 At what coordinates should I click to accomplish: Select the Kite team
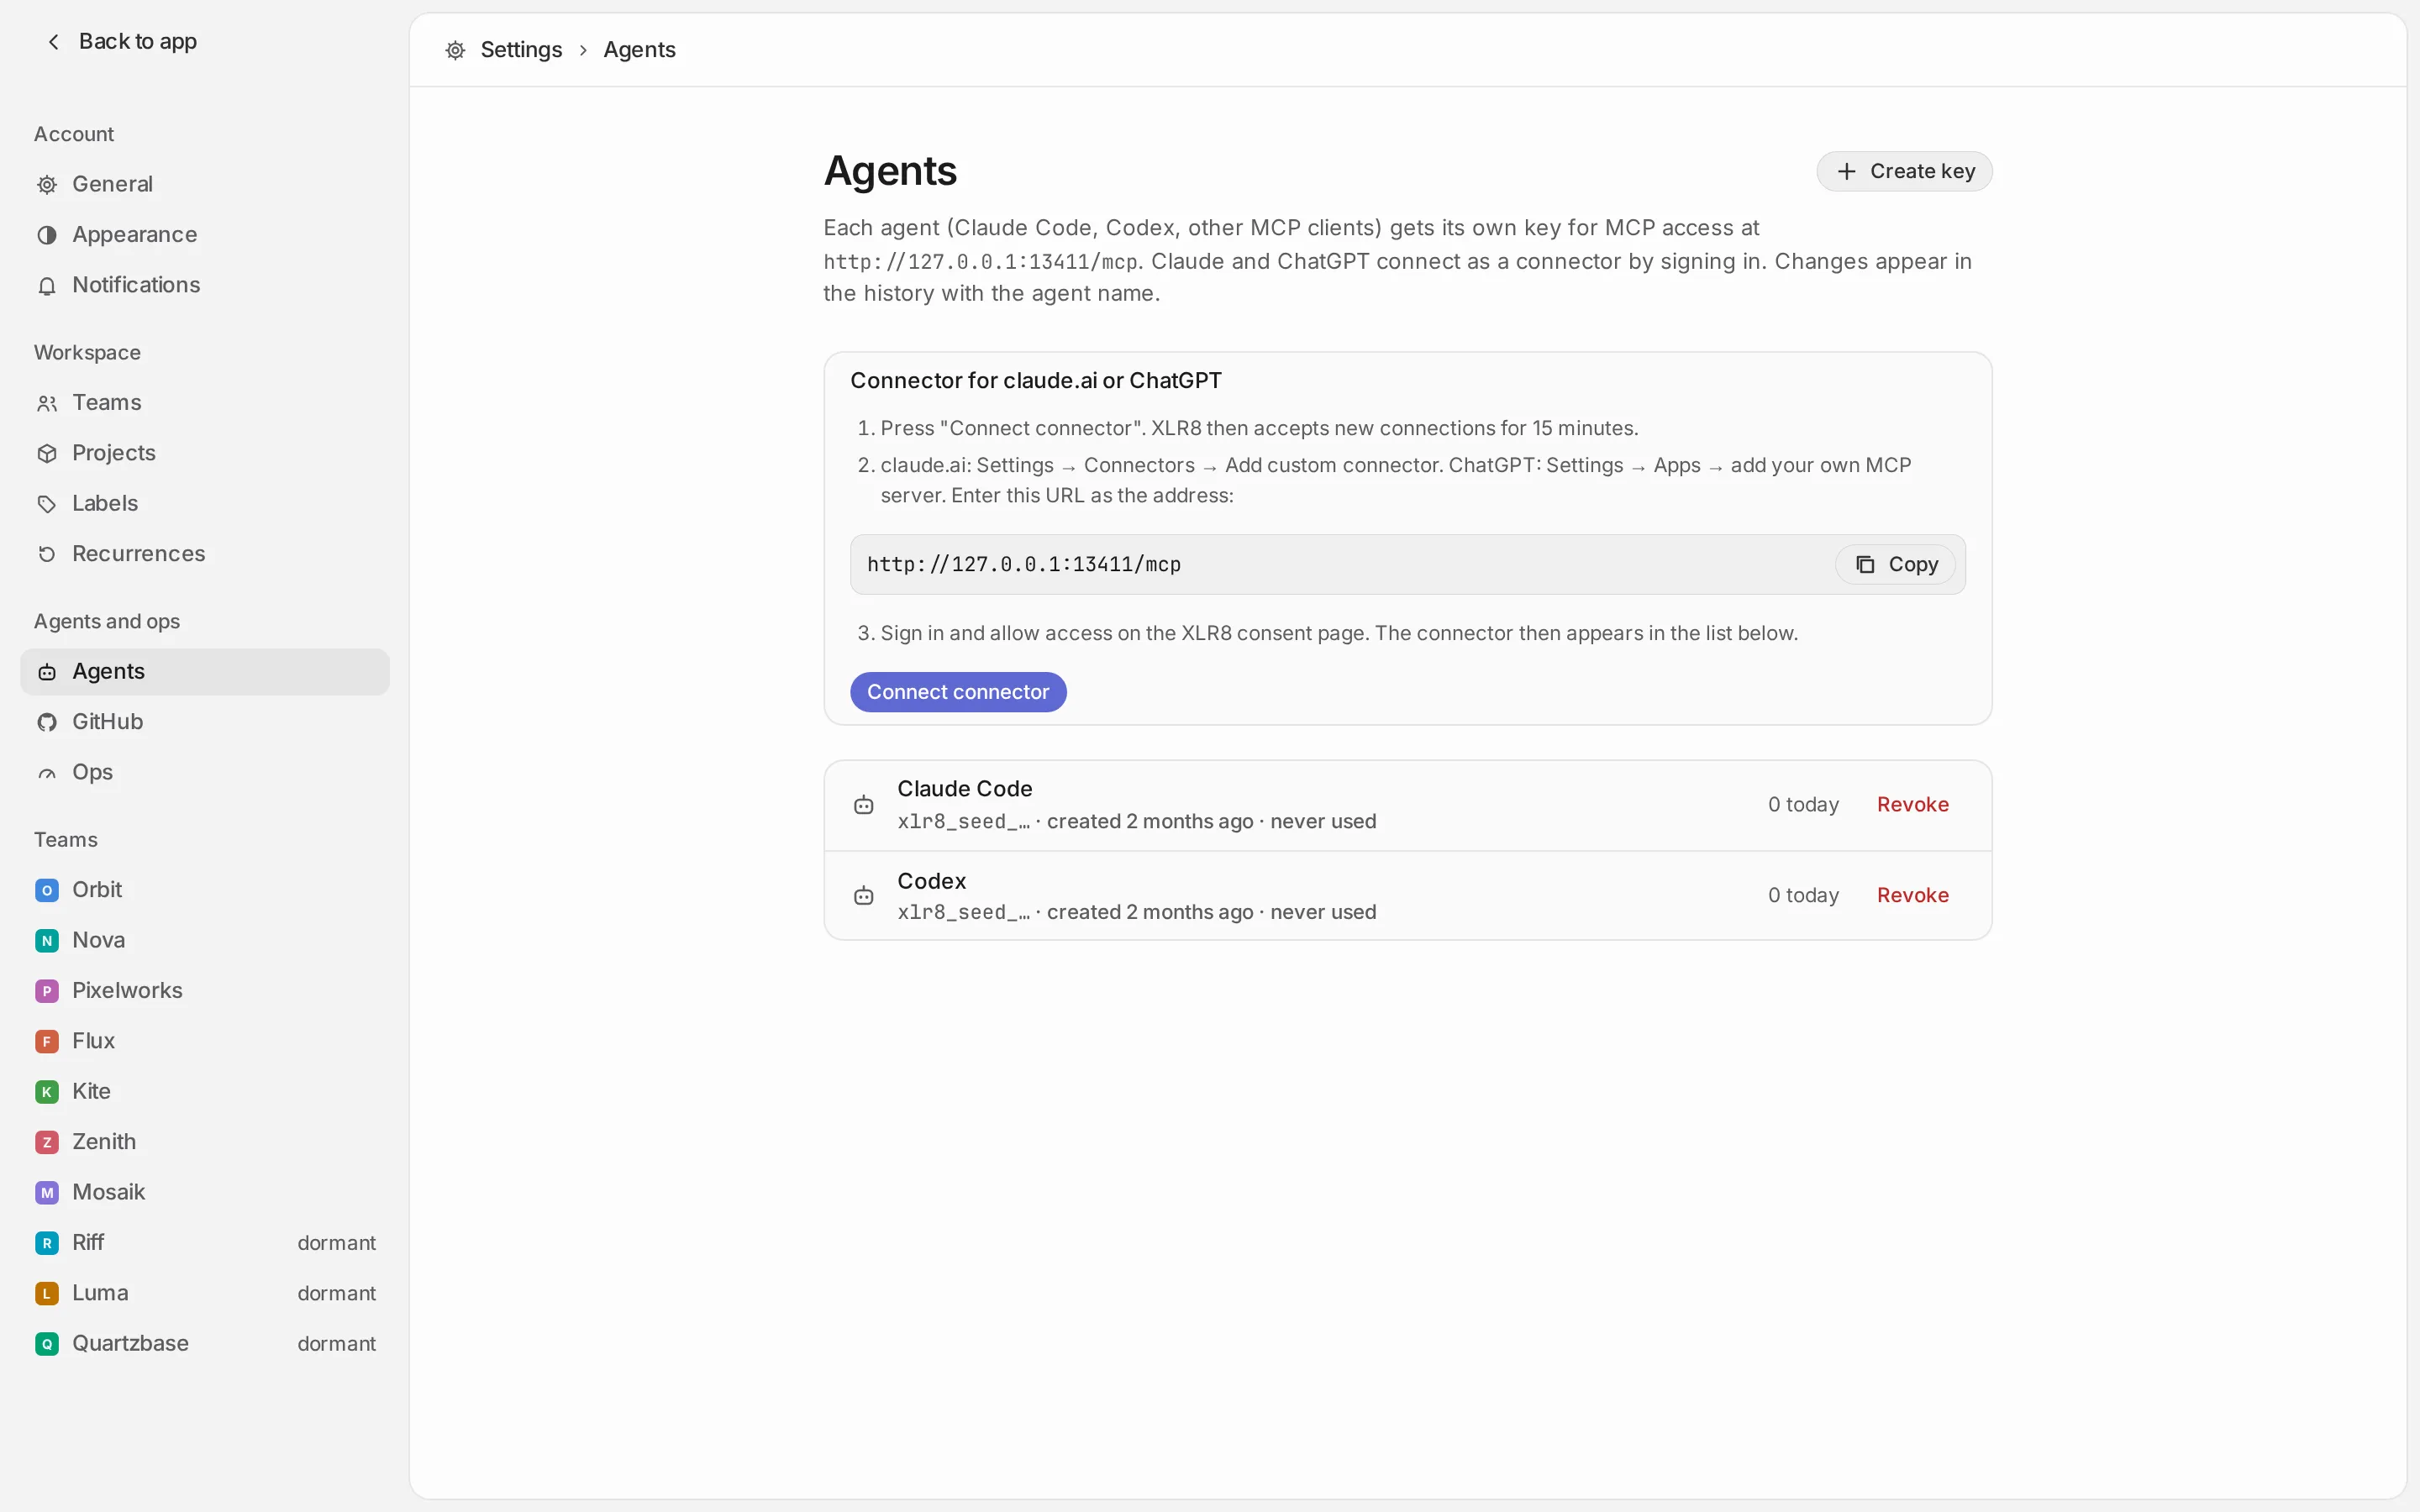(205, 1091)
